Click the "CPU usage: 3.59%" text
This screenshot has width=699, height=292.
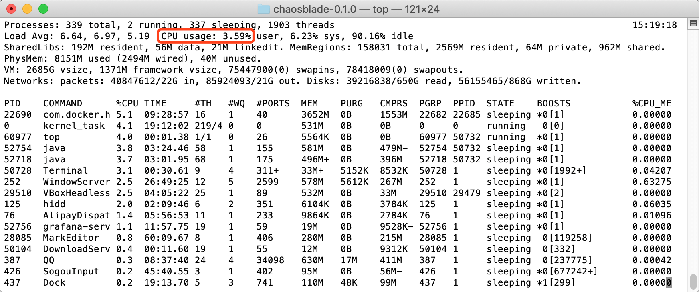(206, 36)
